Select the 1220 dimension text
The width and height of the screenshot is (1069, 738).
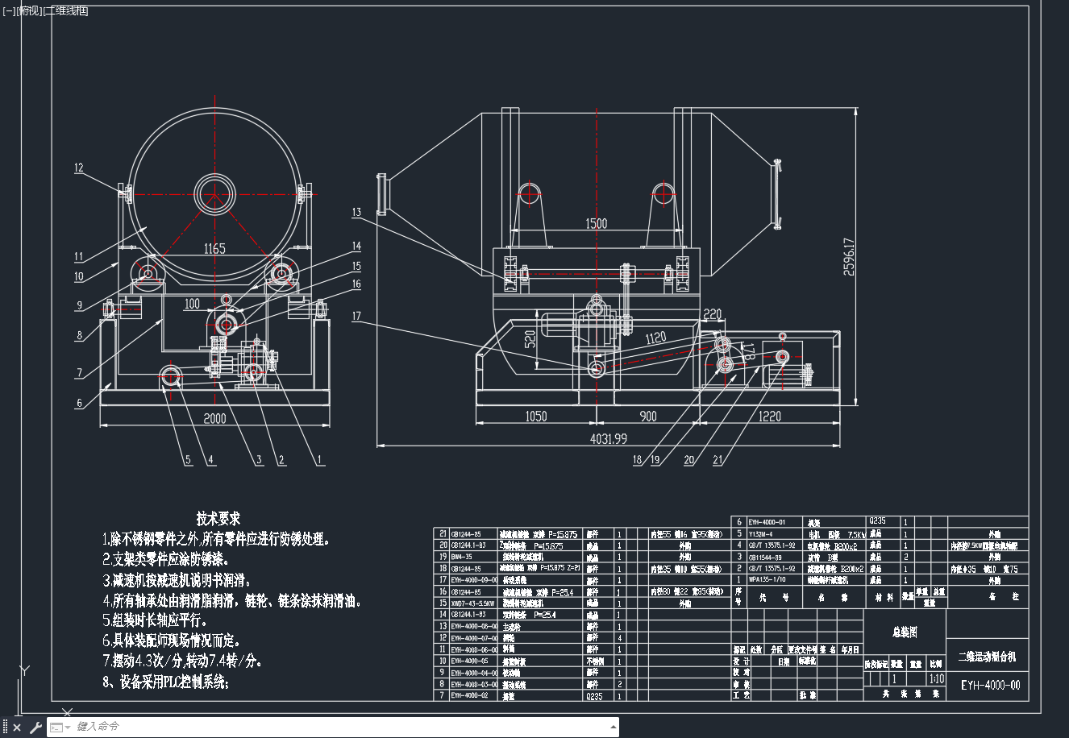pos(770,417)
